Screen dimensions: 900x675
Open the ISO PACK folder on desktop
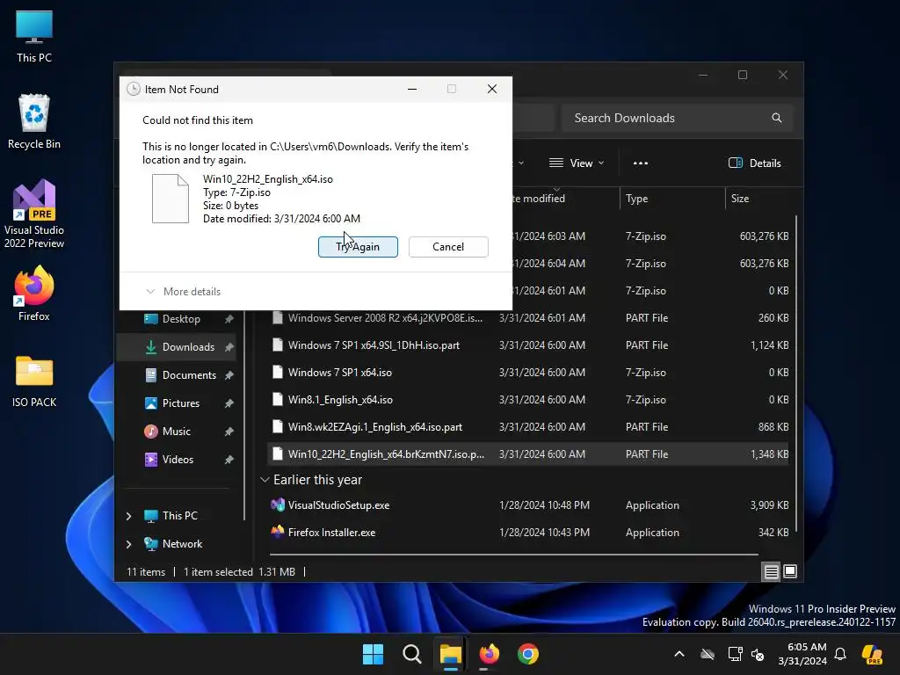(x=34, y=381)
